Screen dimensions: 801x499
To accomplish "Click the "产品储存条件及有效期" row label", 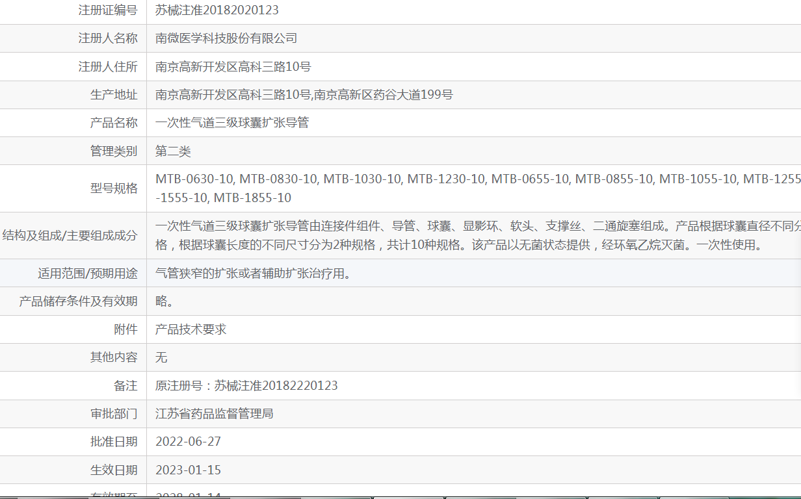I will pyautogui.click(x=79, y=301).
